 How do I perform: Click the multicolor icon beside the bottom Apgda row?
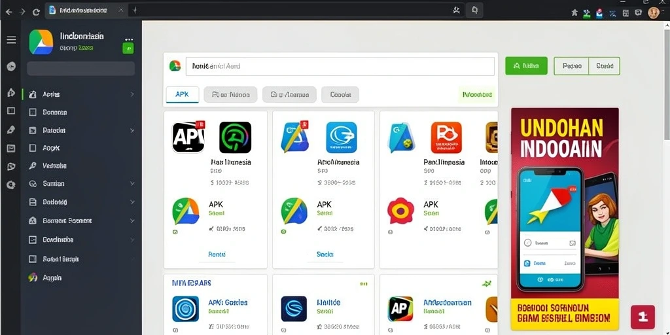click(33, 277)
